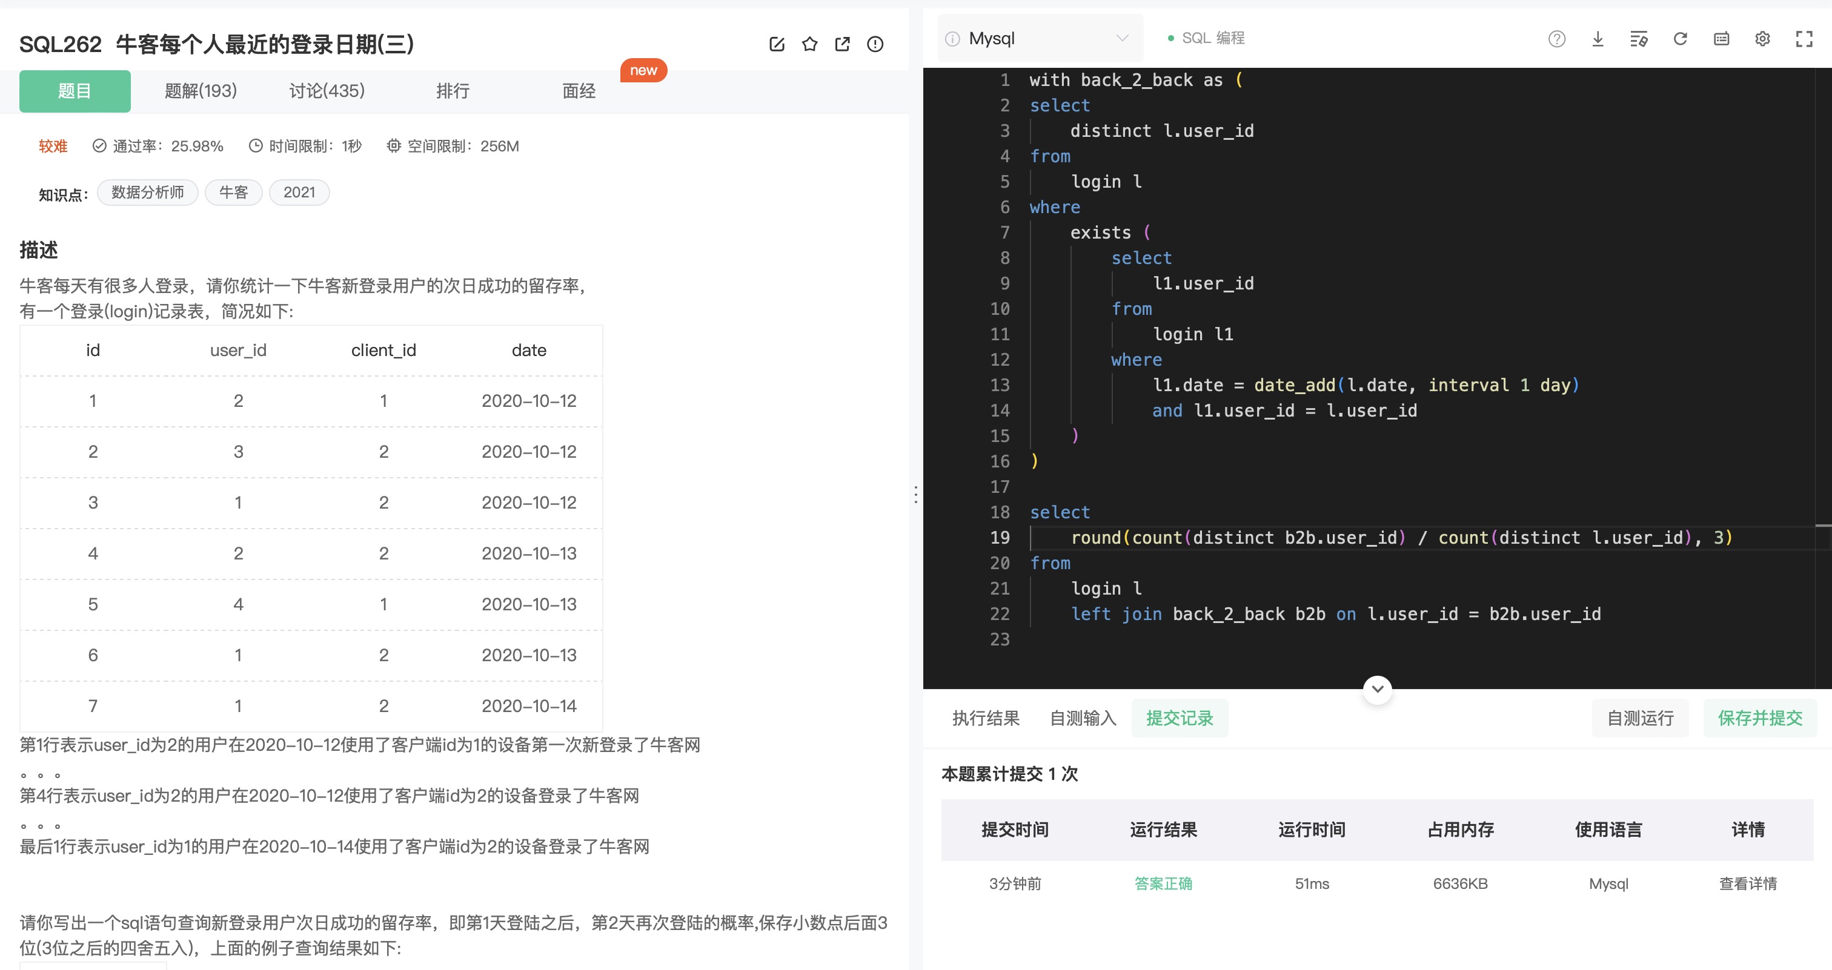
Task: Toggle fullscreen editor mode
Action: pos(1804,39)
